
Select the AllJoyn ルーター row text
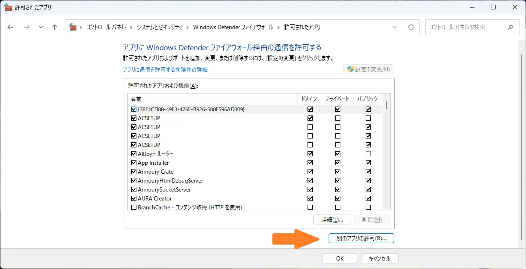(156, 154)
